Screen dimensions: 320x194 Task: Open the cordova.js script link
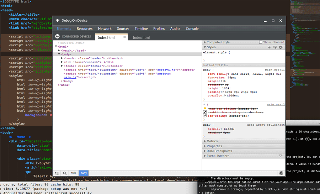coord(166,70)
